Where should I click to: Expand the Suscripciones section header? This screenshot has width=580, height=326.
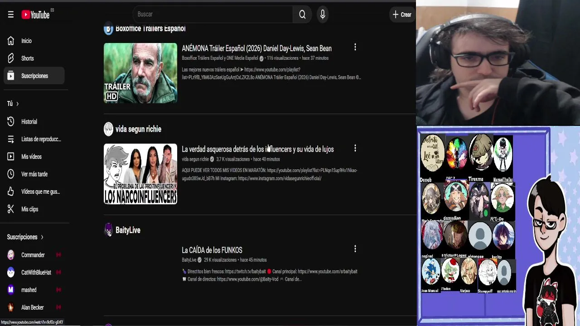tap(25, 237)
